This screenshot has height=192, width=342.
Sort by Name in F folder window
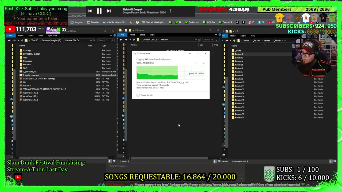coord(234,46)
